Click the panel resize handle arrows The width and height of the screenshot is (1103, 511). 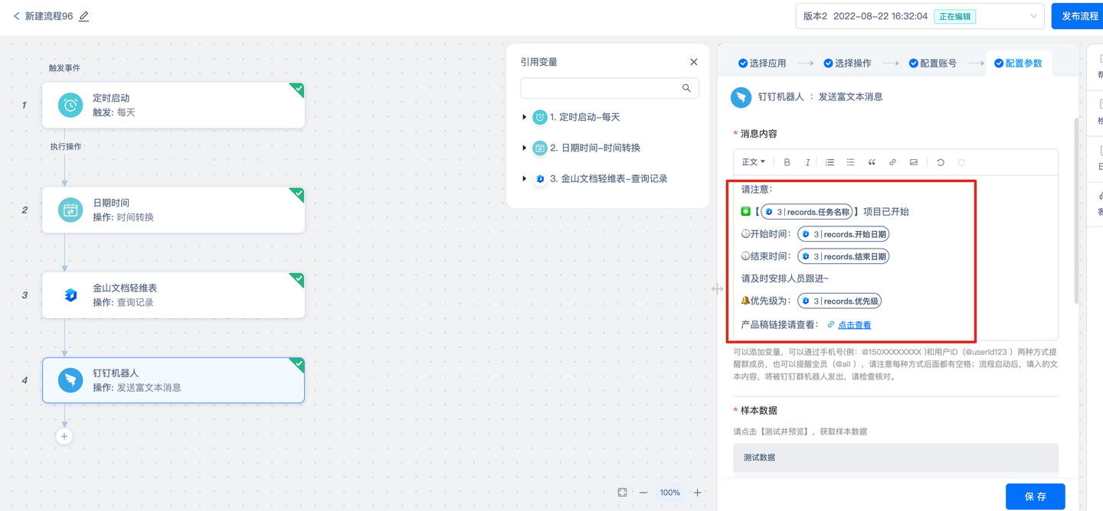(717, 289)
